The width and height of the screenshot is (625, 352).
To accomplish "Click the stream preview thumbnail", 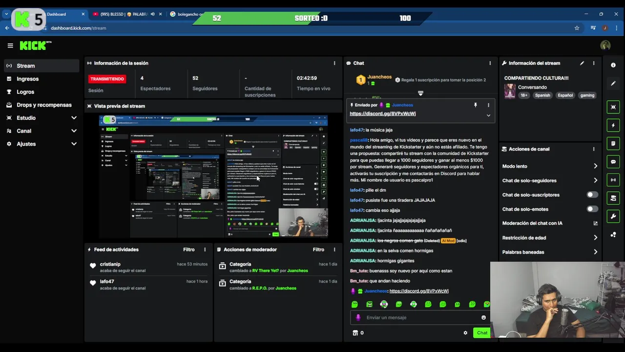I will click(213, 176).
